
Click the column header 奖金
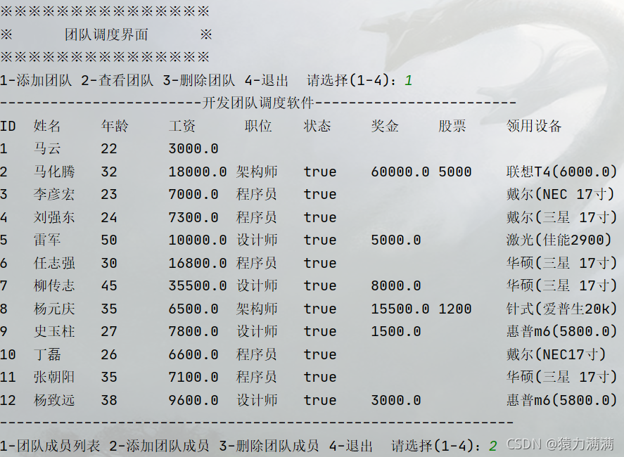pos(385,126)
